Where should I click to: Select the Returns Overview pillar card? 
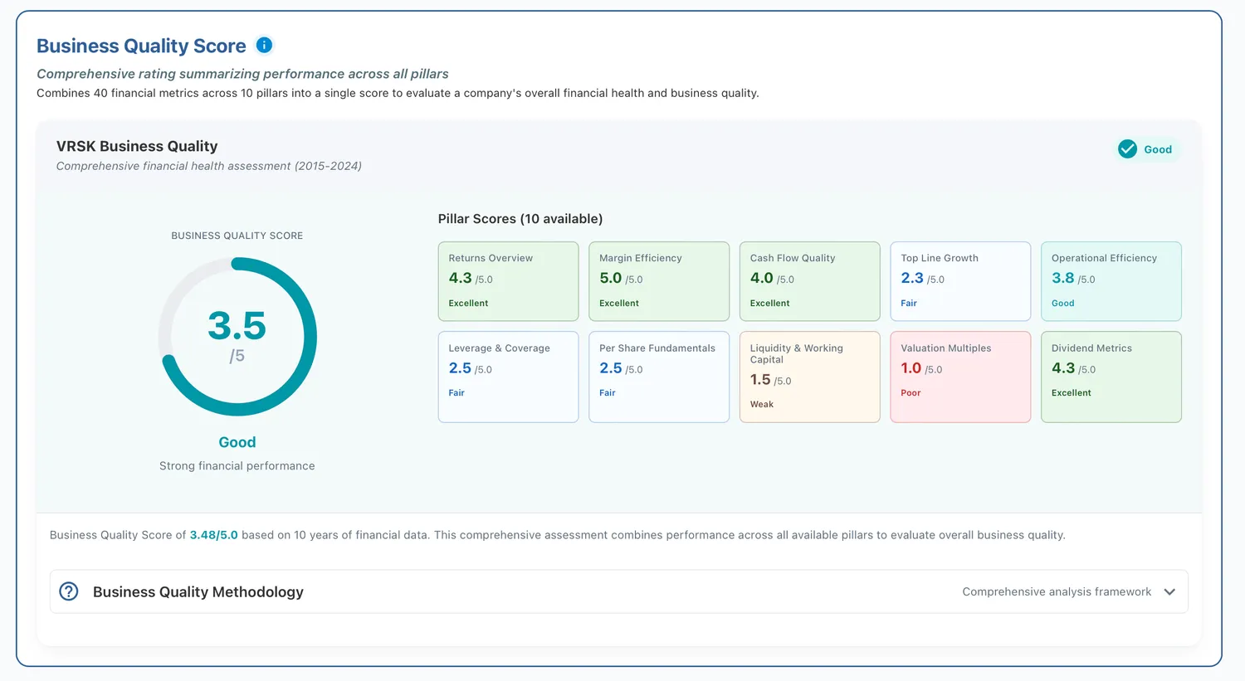pyautogui.click(x=508, y=281)
